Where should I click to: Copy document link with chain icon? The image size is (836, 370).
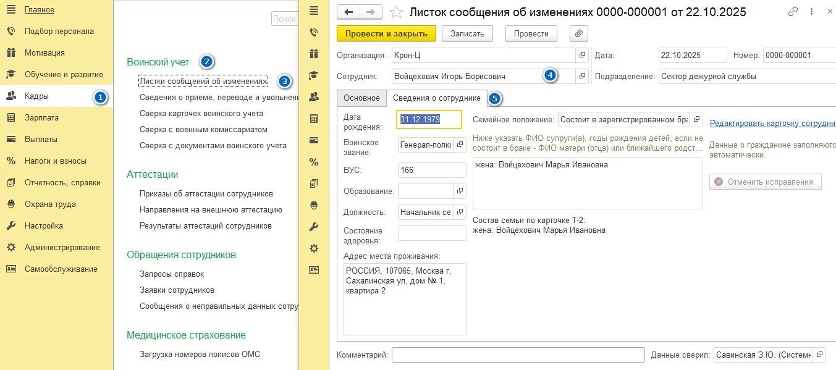[794, 12]
